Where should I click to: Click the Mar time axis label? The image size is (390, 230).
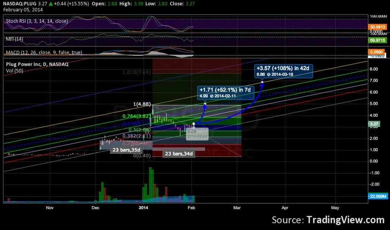(x=237, y=207)
